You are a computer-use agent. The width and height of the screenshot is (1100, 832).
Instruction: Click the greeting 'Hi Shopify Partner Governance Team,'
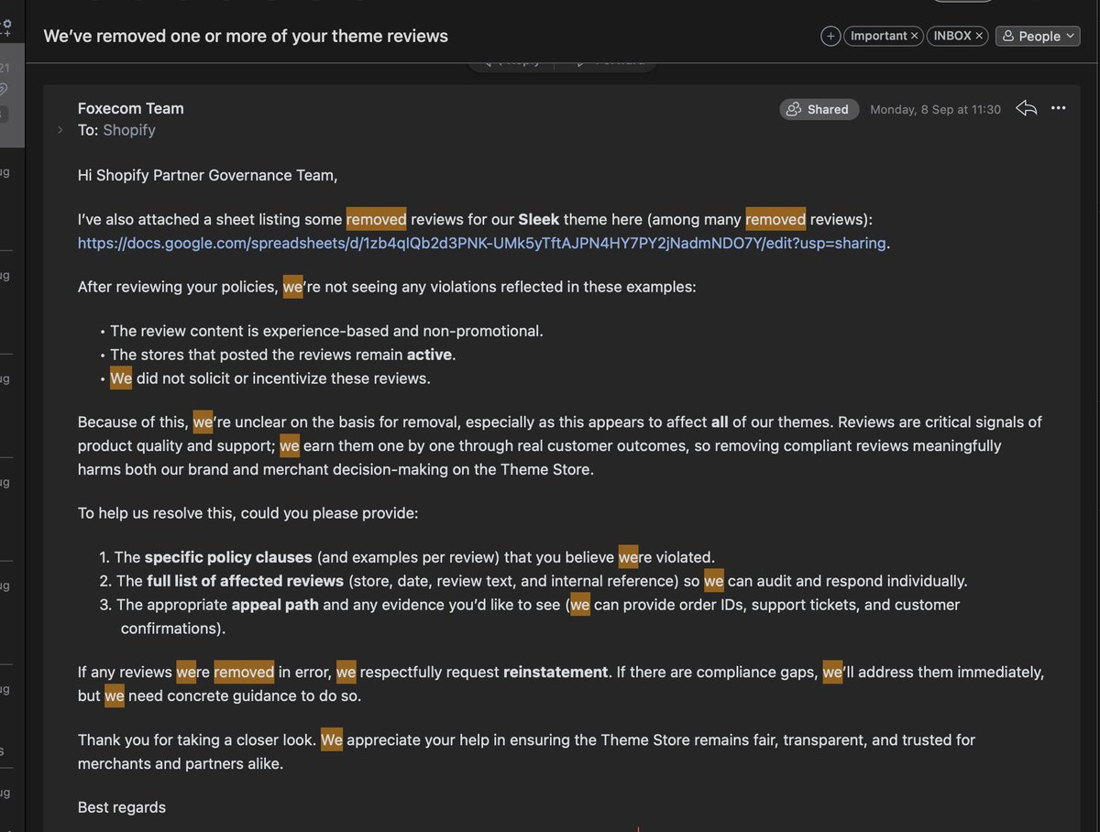207,175
